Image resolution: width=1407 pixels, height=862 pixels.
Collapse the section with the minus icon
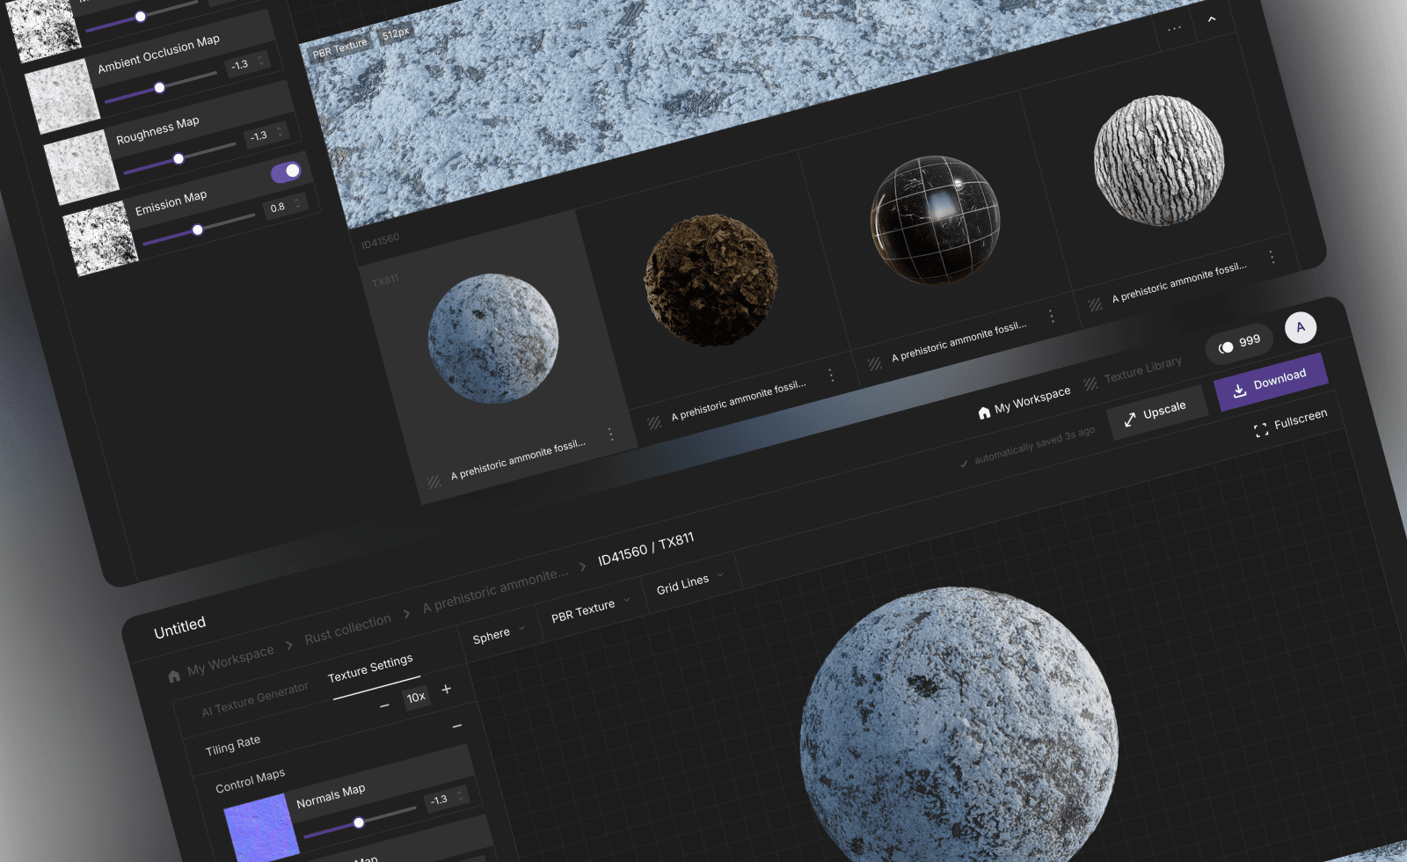456,727
